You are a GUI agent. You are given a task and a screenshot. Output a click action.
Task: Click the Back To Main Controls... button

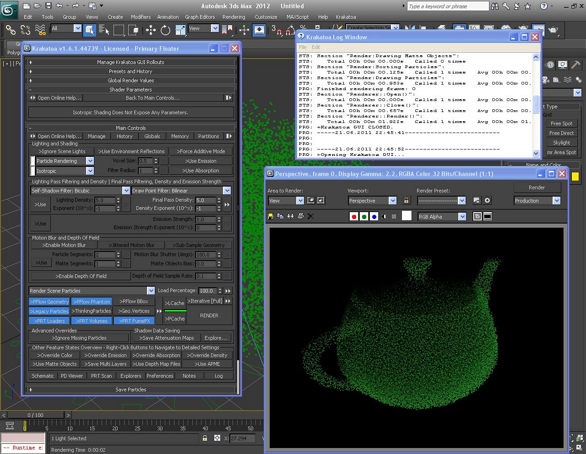153,98
